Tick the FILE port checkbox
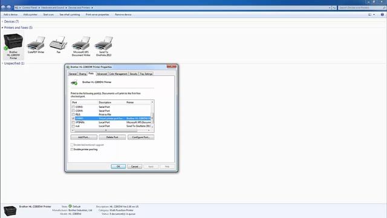Image resolution: width=387 pixels, height=218 pixels. click(x=73, y=114)
